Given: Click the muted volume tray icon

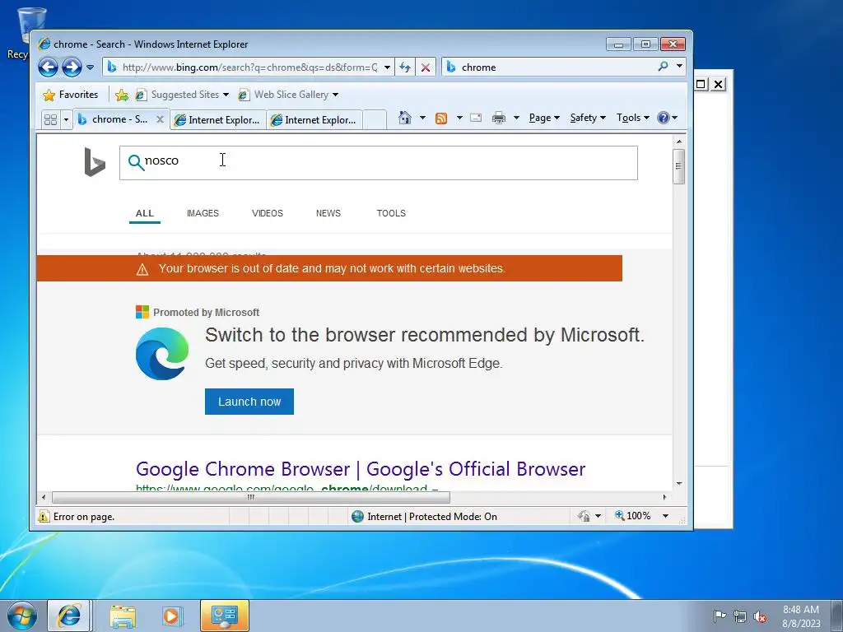Looking at the screenshot, I should (x=760, y=617).
